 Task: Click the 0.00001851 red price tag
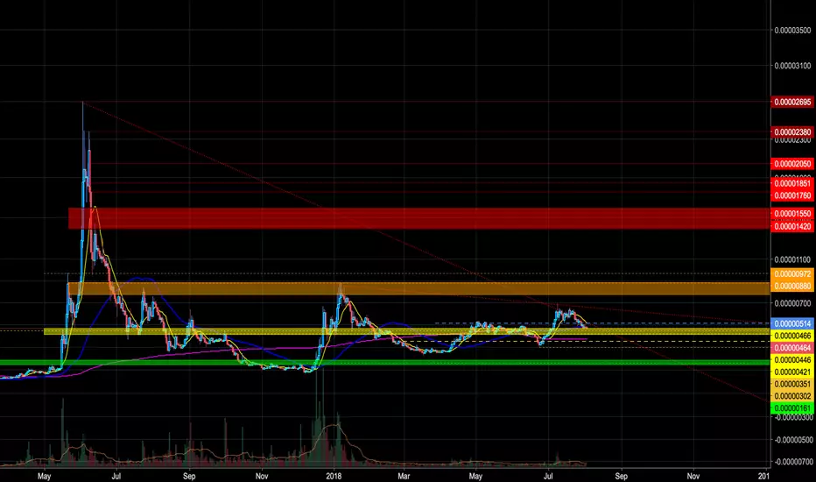[x=792, y=183]
